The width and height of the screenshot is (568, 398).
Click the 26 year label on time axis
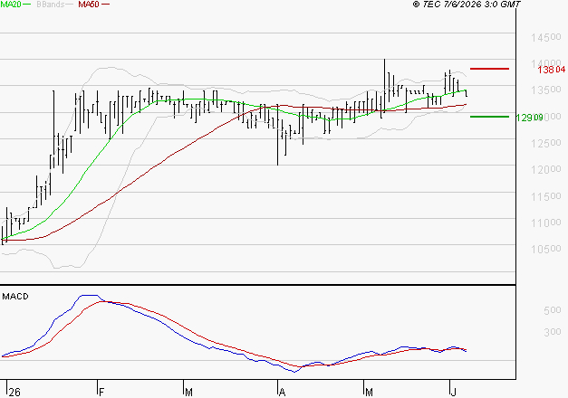click(x=14, y=393)
